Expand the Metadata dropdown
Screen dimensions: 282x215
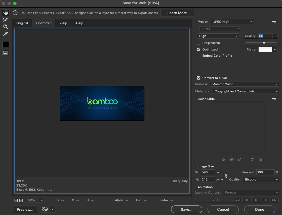(245, 91)
